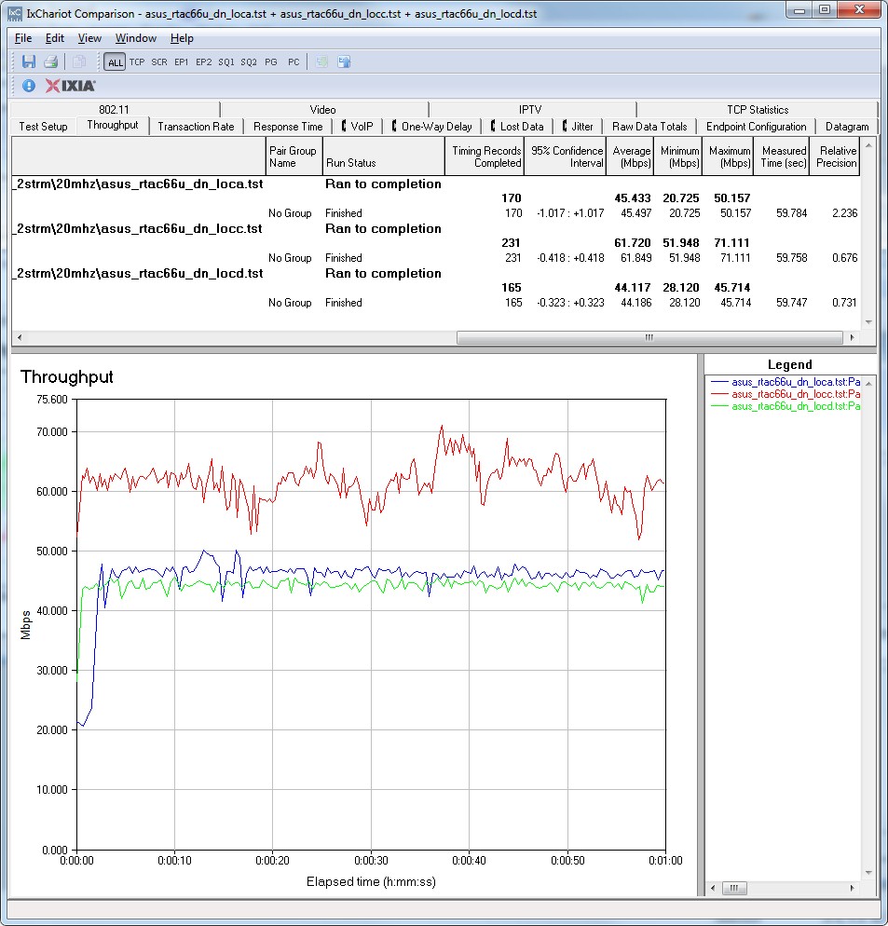Click the Print icon in toolbar
This screenshot has height=926, width=888.
pos(51,61)
